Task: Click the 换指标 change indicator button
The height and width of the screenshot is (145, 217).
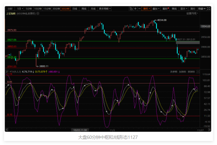Action: (192, 72)
